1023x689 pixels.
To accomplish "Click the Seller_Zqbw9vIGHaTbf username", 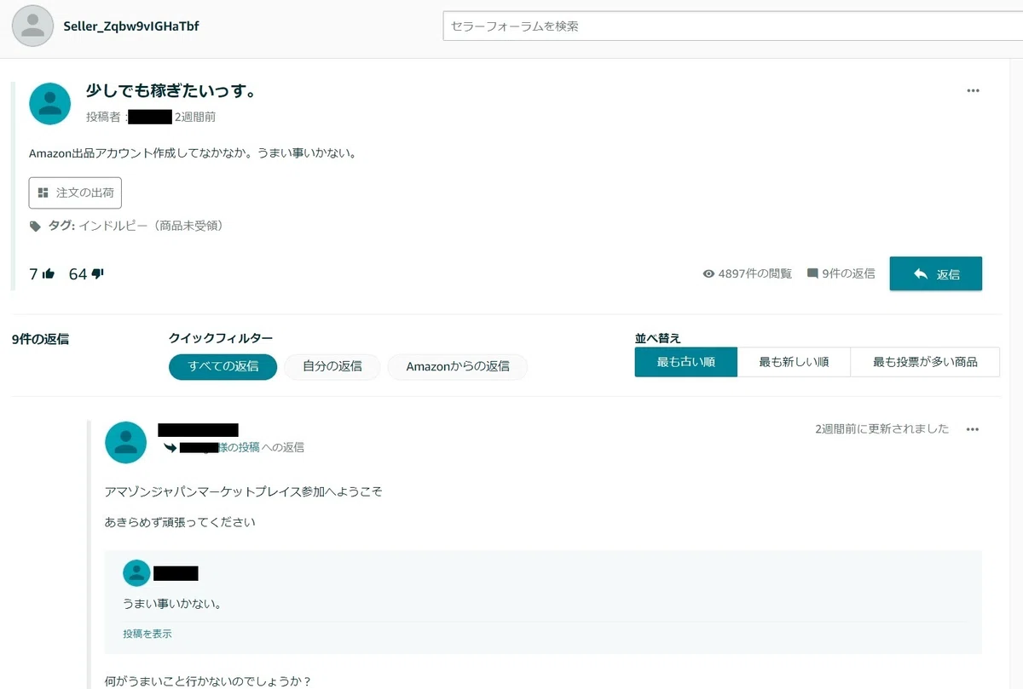I will (131, 26).
